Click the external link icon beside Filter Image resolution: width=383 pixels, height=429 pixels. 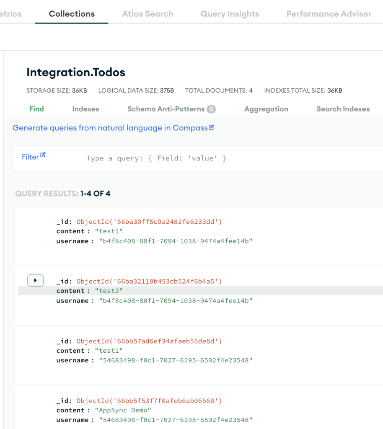(x=42, y=154)
